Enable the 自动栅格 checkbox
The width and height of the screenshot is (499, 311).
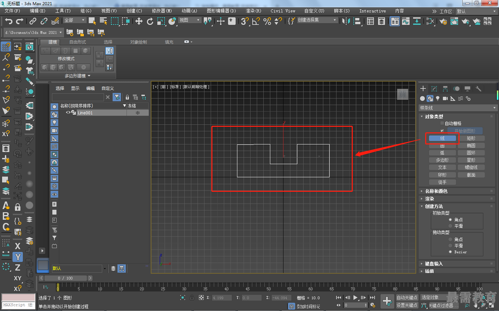442,123
